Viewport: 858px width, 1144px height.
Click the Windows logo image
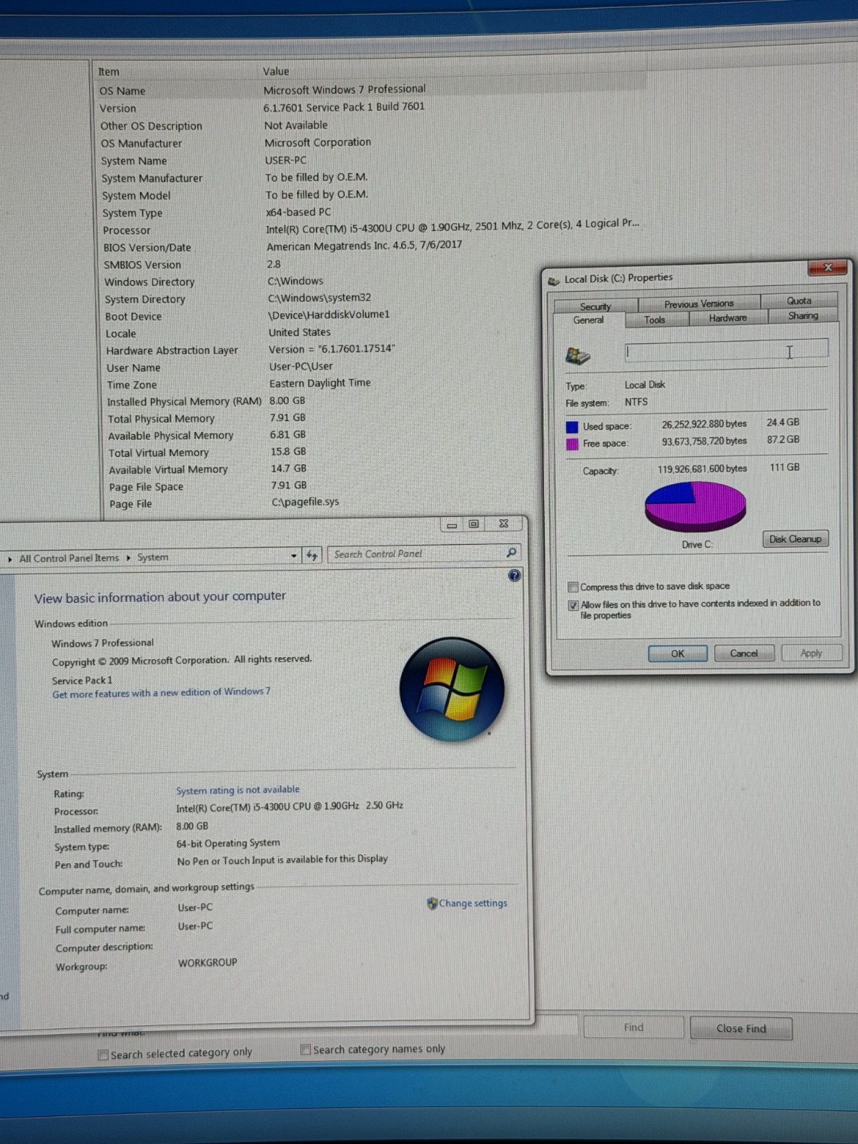pos(452,689)
